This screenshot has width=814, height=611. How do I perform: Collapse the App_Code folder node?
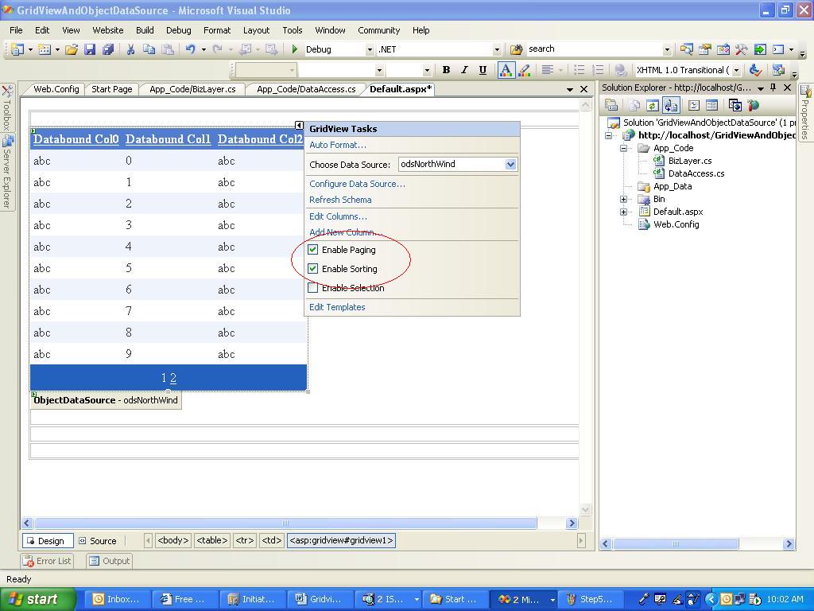click(624, 148)
